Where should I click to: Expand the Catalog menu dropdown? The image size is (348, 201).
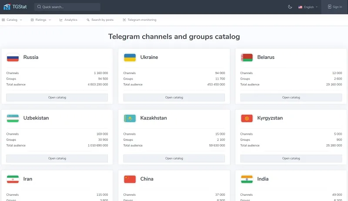click(12, 20)
